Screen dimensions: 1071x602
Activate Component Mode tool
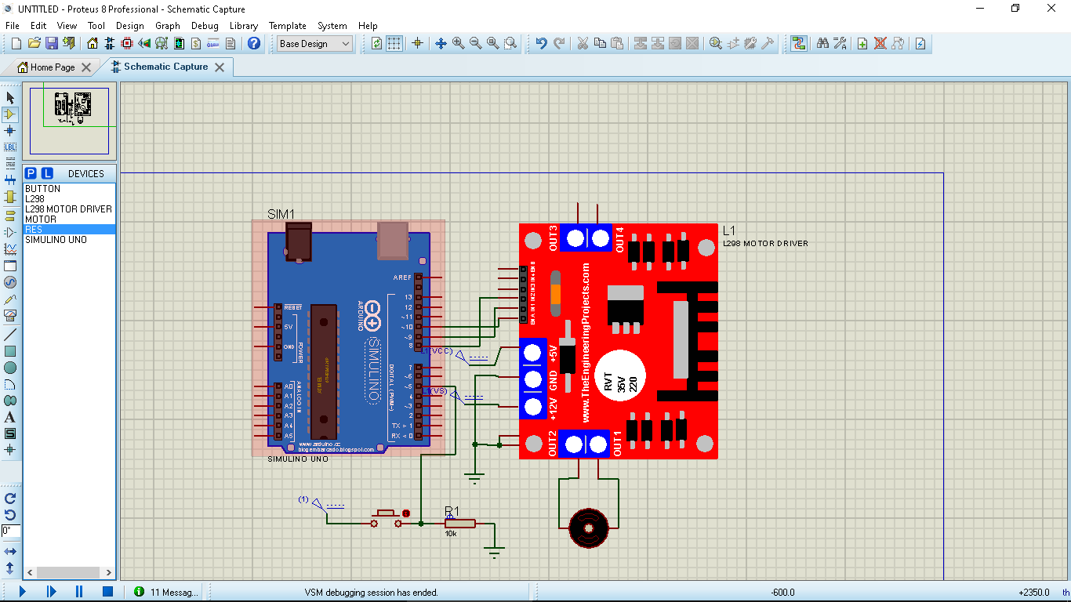[10, 114]
